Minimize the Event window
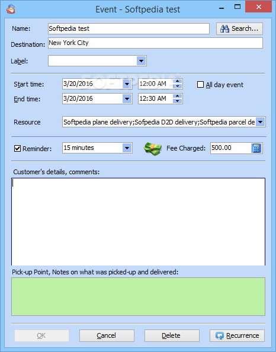The height and width of the screenshot is (352, 276). (x=222, y=8)
